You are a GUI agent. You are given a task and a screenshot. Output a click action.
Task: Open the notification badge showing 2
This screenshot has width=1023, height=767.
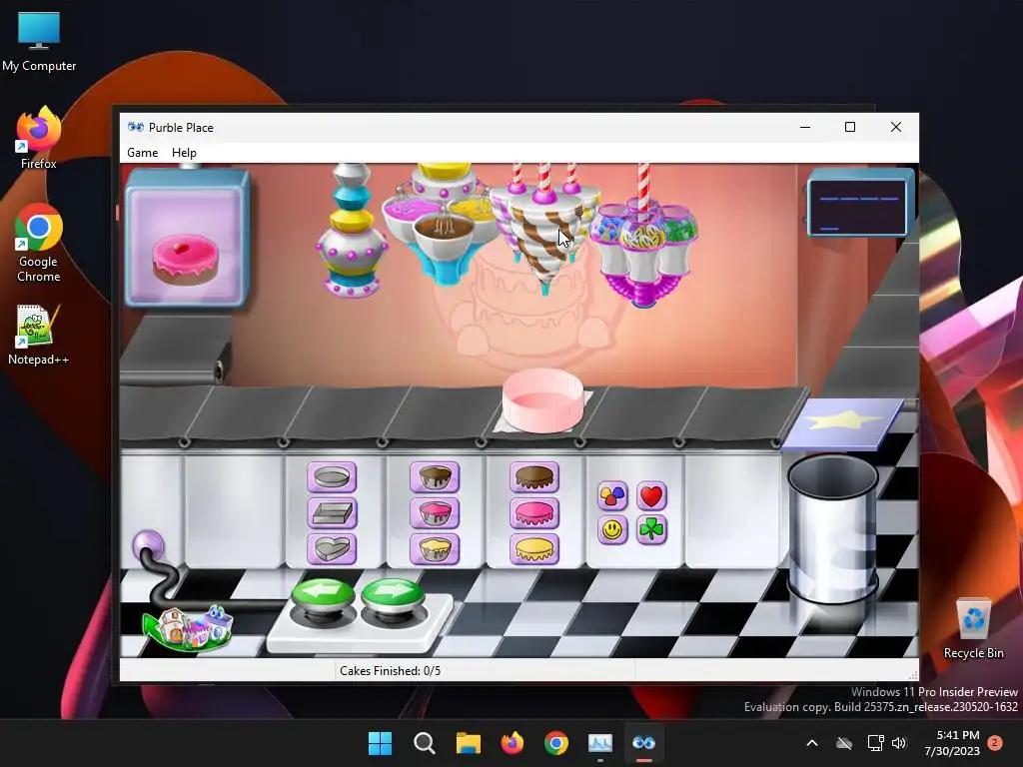[995, 743]
